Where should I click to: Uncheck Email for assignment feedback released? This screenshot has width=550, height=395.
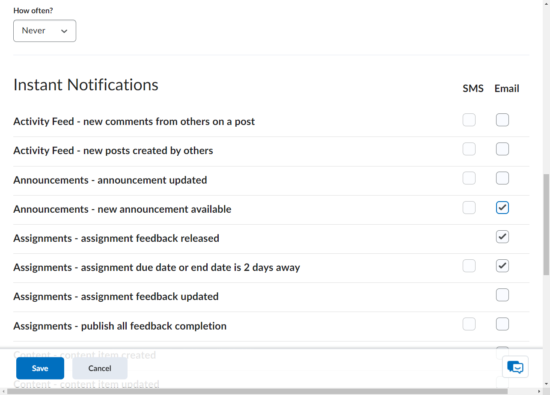pos(502,237)
